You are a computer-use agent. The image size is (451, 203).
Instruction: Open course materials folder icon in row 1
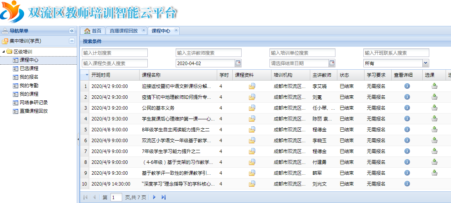(x=252, y=86)
